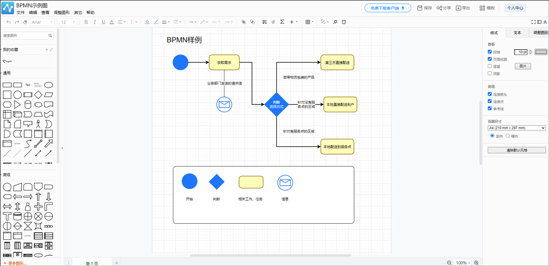
Task: Open the A4 page size dropdown
Action: pos(516,128)
